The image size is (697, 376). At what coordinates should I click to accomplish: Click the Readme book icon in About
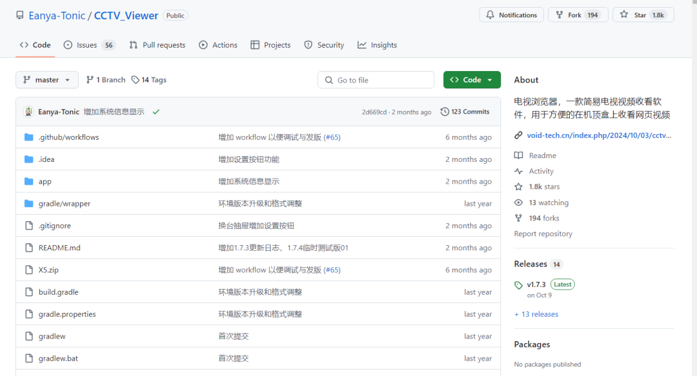click(518, 155)
